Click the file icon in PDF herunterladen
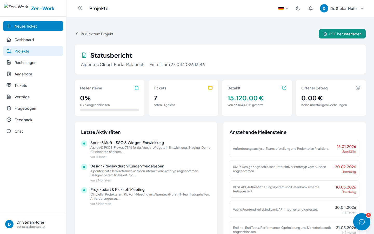Viewport: 374px width, 234px height. [325, 34]
